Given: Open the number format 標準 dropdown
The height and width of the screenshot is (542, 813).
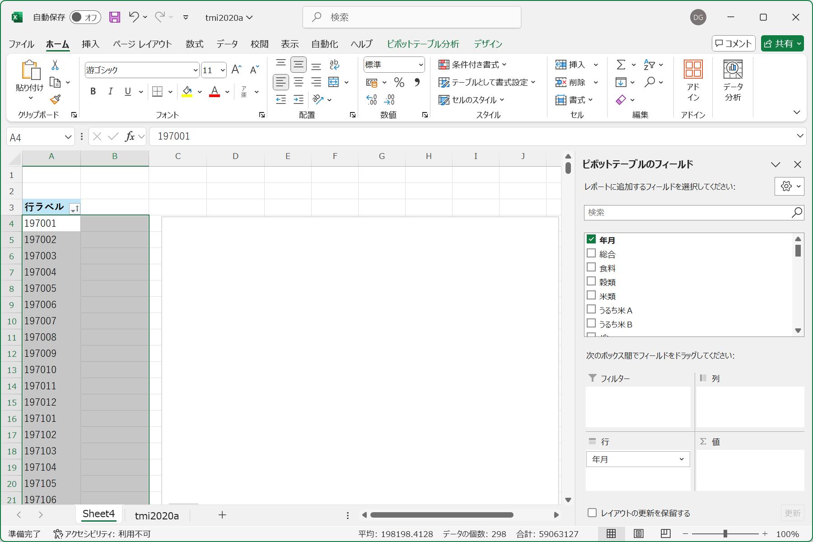Looking at the screenshot, I should tap(421, 65).
